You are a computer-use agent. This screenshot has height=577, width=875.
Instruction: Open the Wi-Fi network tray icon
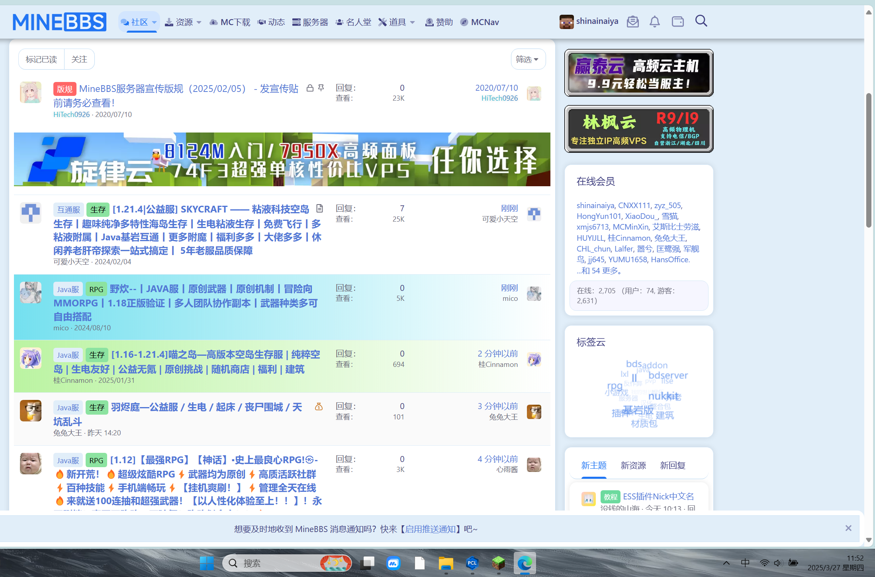click(x=764, y=563)
